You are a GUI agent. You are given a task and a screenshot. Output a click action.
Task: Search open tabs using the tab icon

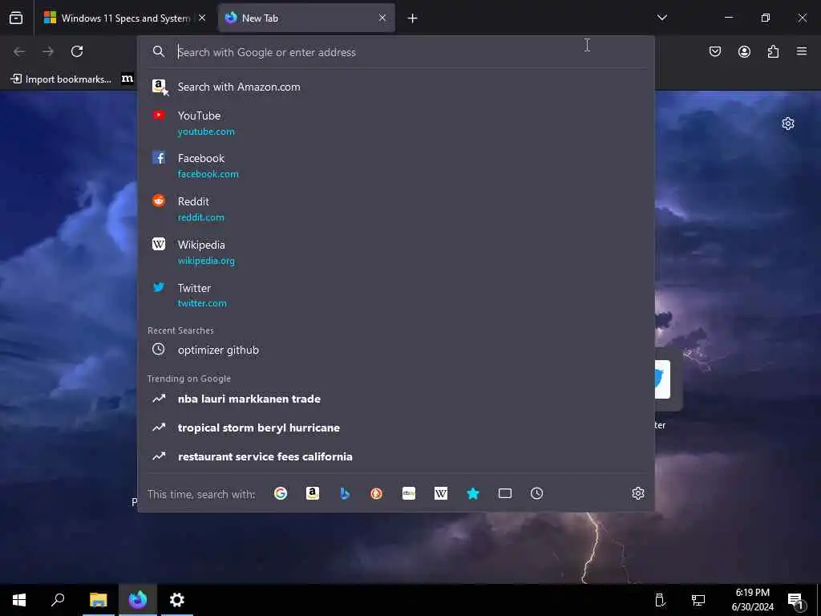pos(505,493)
